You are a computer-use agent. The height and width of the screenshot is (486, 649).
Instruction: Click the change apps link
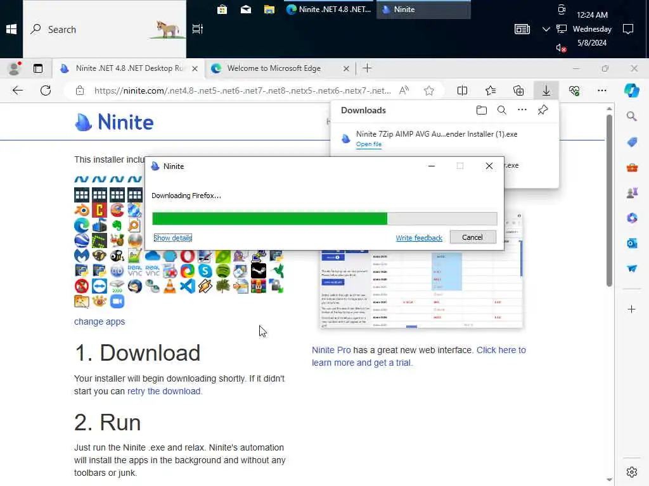[x=100, y=321]
